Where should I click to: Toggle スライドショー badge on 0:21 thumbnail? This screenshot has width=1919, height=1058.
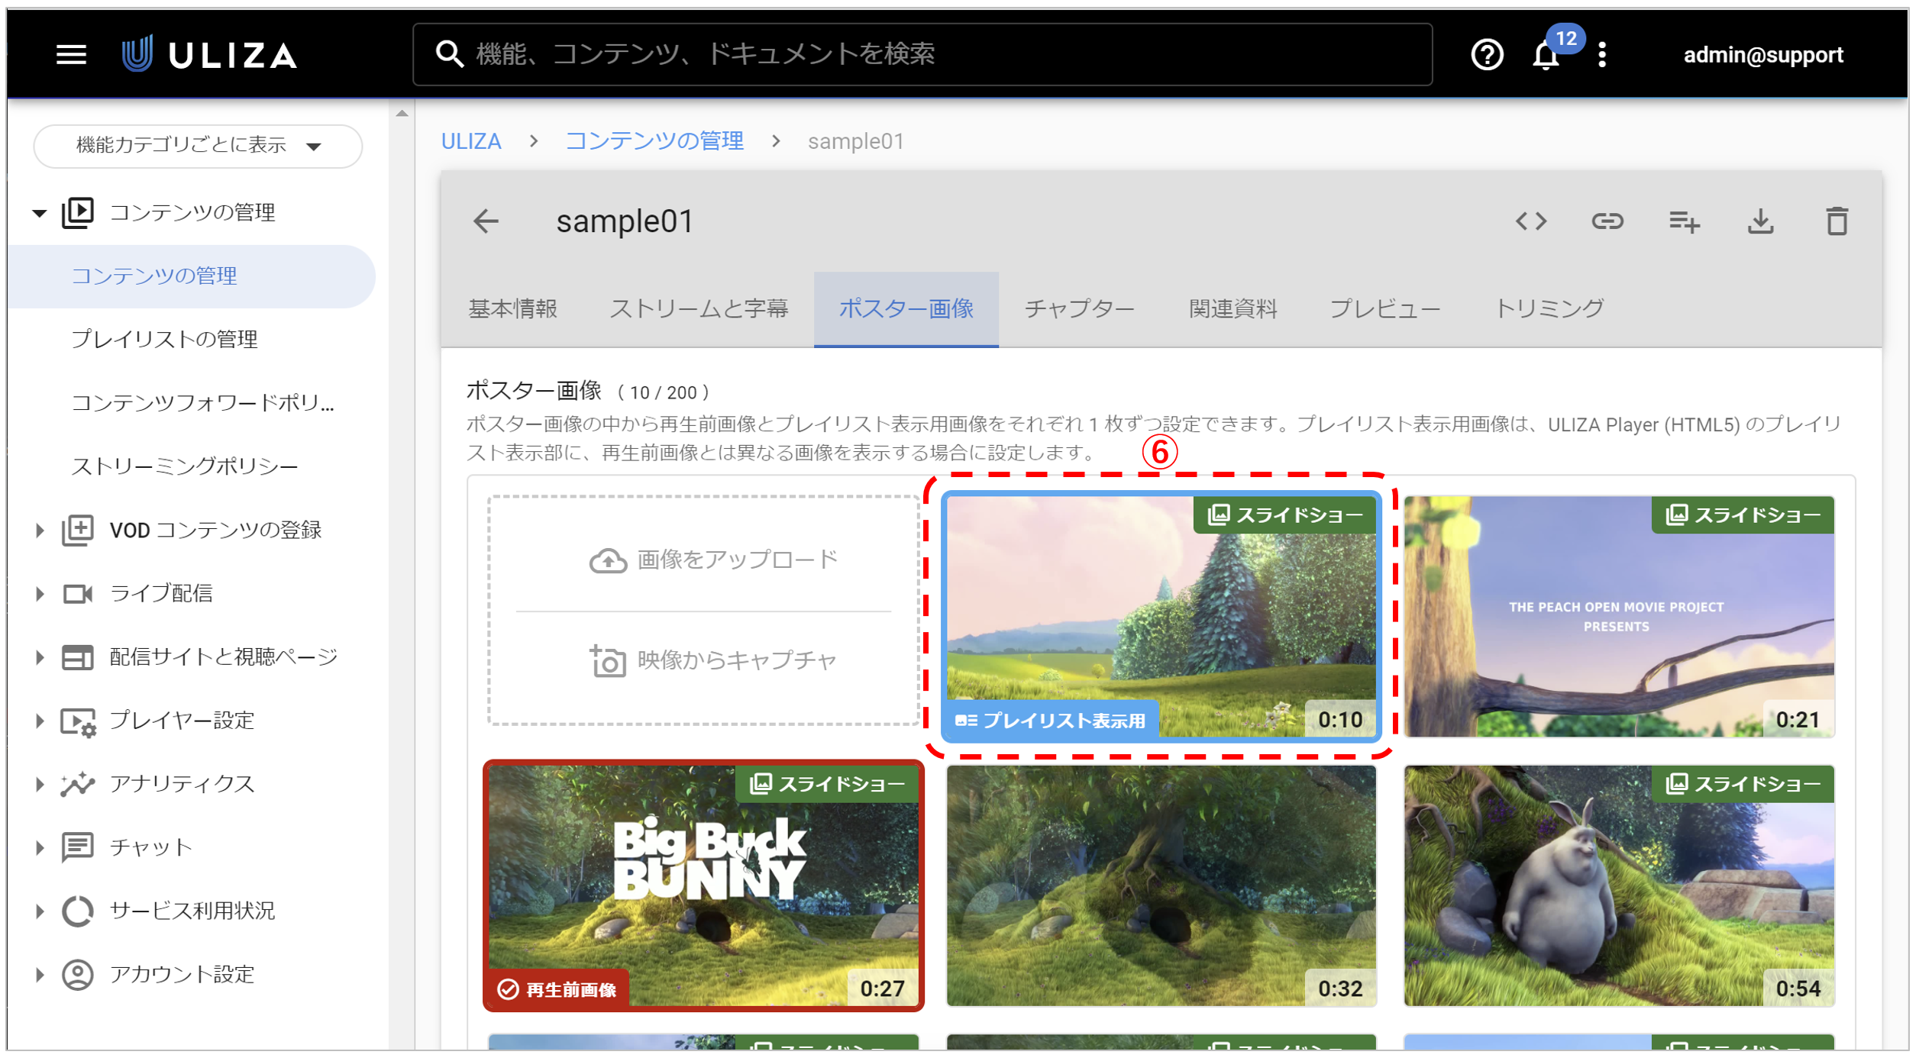pos(1743,515)
